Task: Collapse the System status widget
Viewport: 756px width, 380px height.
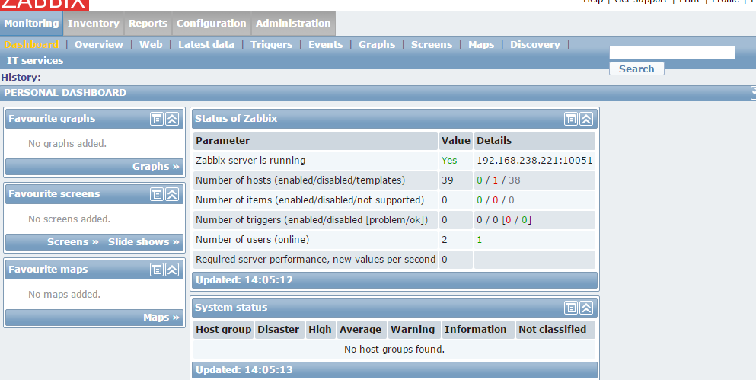Action: click(586, 308)
